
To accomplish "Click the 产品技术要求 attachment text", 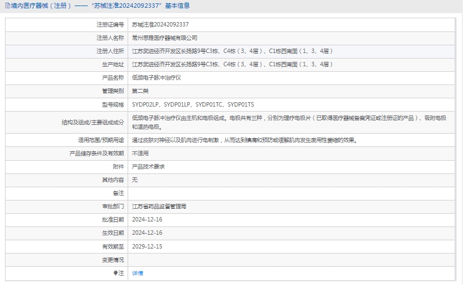I will point(148,167).
